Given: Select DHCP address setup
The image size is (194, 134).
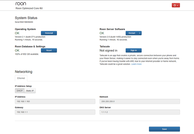Looking at the screenshot, I should [x=20, y=91].
